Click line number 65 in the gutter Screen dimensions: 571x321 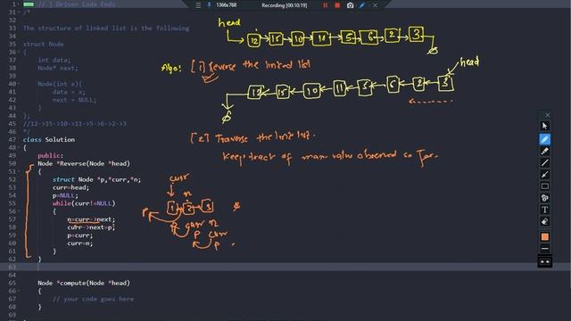(x=12, y=283)
